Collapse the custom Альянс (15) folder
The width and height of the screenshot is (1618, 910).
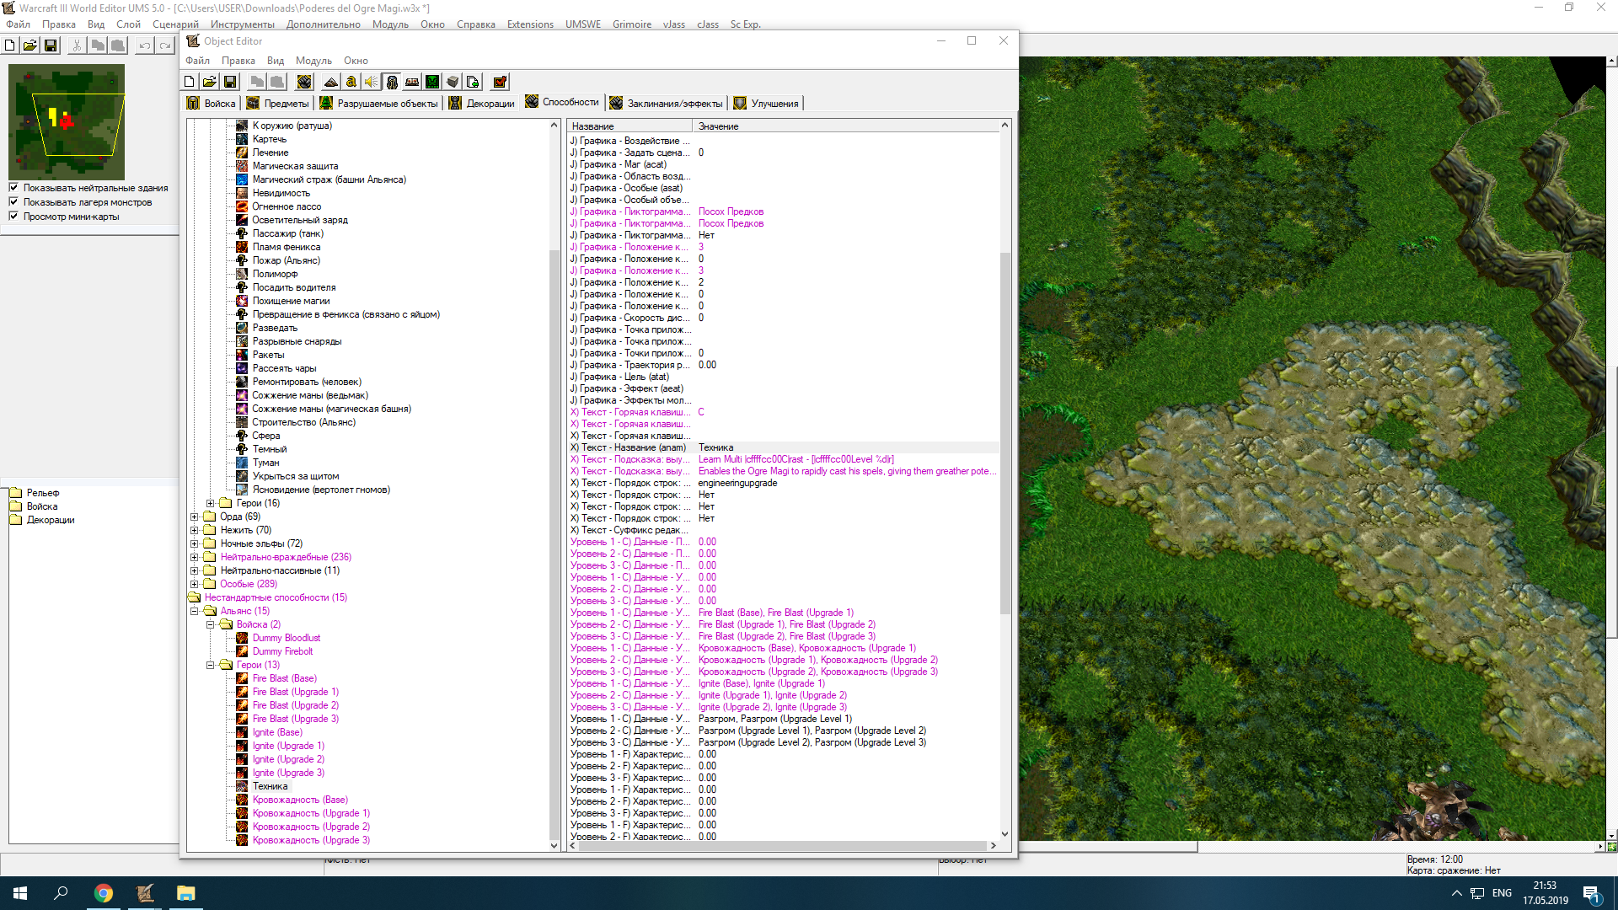pyautogui.click(x=195, y=611)
